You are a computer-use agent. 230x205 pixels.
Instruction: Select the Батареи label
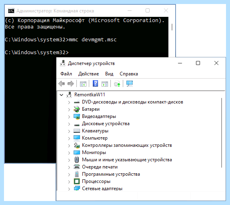91,109
